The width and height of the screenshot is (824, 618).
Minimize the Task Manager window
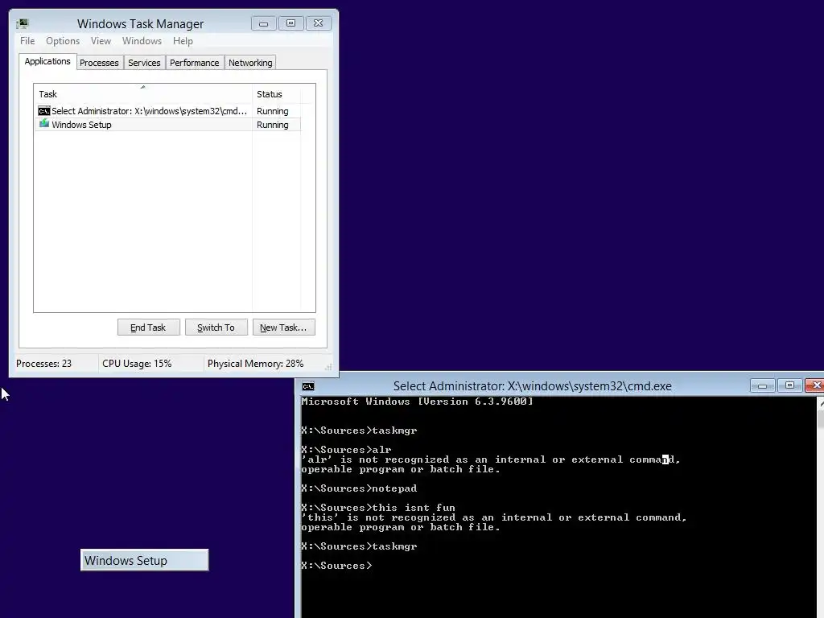pyautogui.click(x=263, y=23)
